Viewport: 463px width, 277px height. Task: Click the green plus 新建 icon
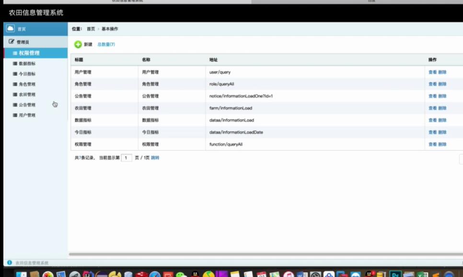(78, 44)
